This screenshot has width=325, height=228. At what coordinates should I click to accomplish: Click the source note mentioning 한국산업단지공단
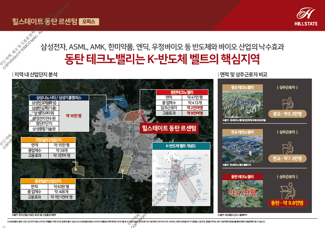coord(34,215)
